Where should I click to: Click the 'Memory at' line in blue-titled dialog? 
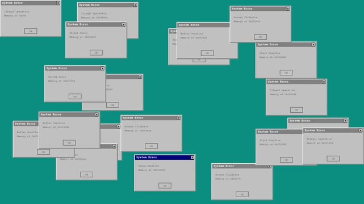click(x=152, y=170)
